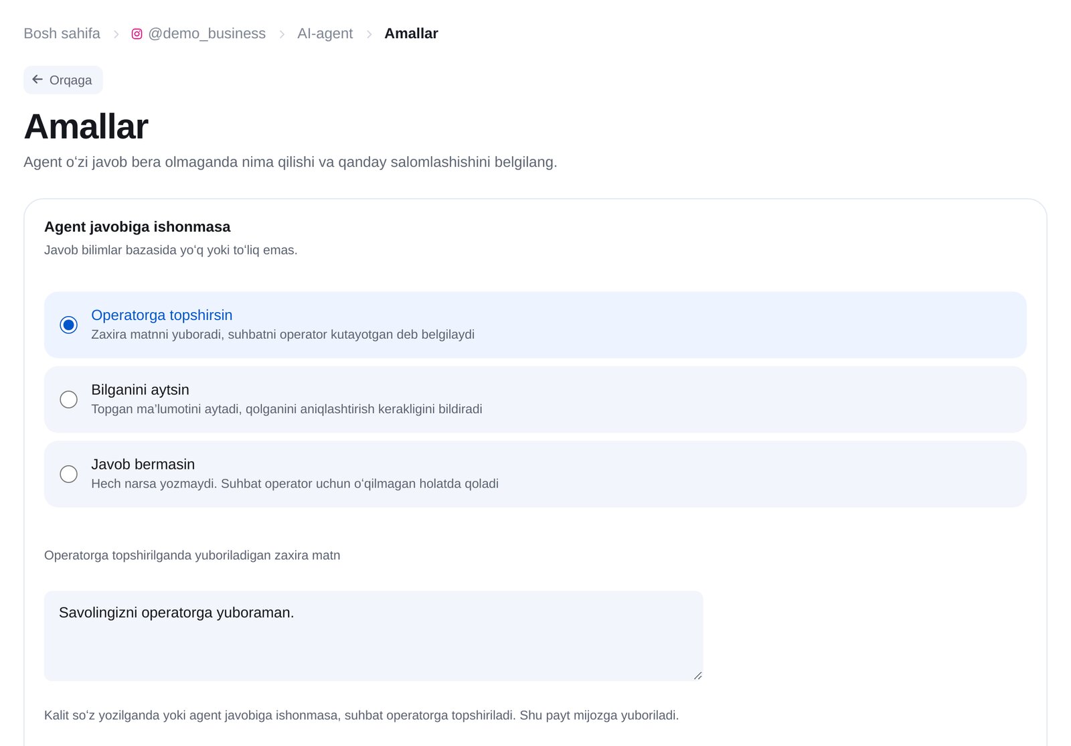
Task: Select the Javob bermasin radio button
Action: tap(68, 474)
